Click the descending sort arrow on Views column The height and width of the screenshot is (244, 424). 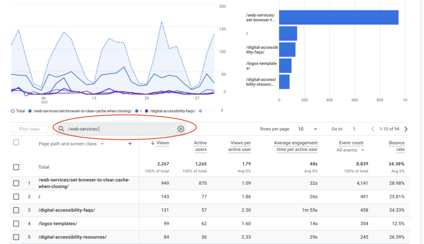pos(154,143)
